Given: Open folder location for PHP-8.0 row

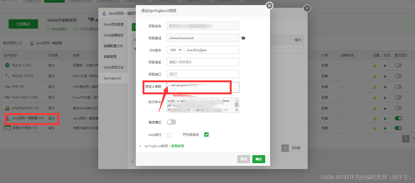Looking at the screenshot, I should [375, 87].
